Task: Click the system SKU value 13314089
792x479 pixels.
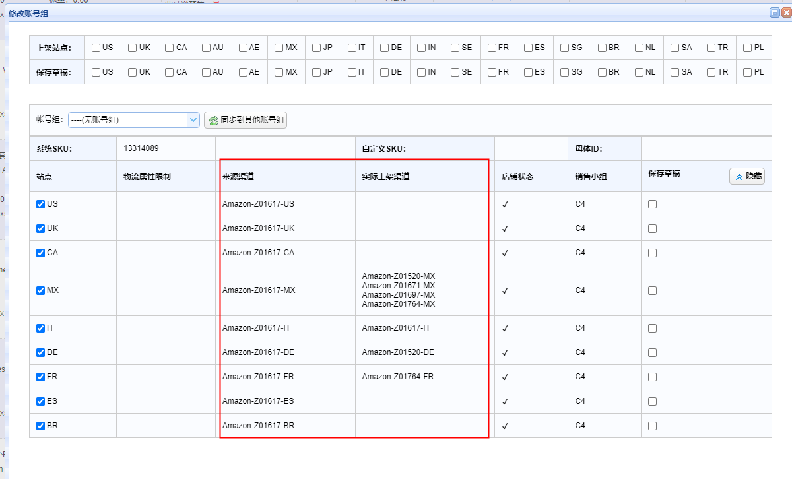Action: point(141,148)
